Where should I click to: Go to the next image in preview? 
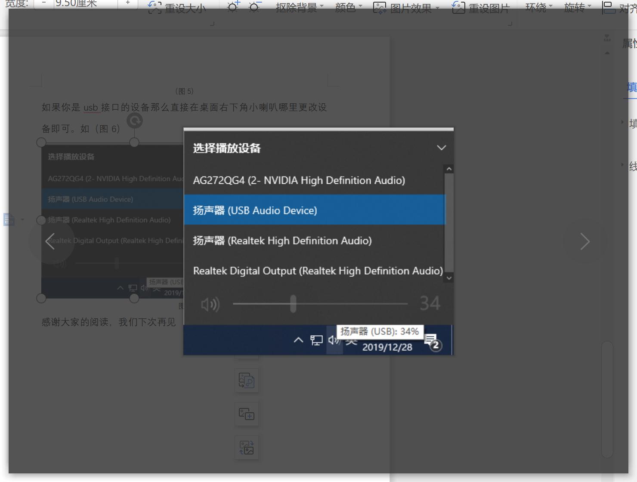(x=585, y=241)
